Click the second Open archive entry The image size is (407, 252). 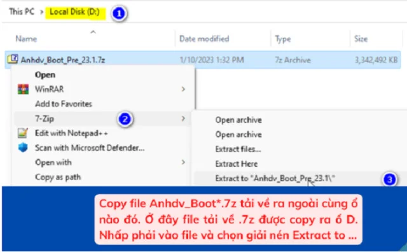pos(238,134)
